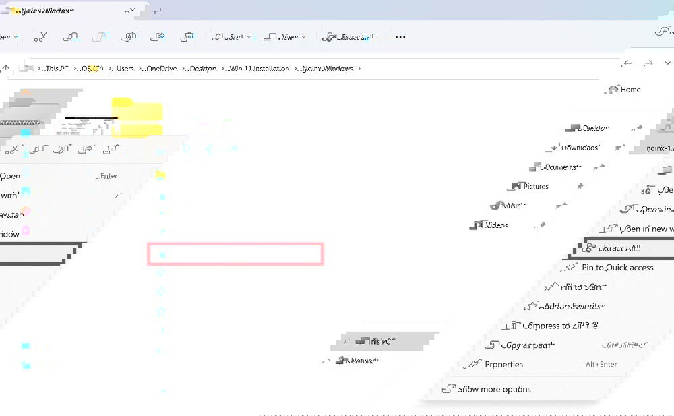Choose Properties in context menu
The width and height of the screenshot is (674, 416).
[493, 364]
